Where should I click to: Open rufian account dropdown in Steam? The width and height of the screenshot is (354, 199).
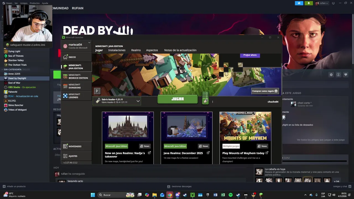(x=321, y=3)
